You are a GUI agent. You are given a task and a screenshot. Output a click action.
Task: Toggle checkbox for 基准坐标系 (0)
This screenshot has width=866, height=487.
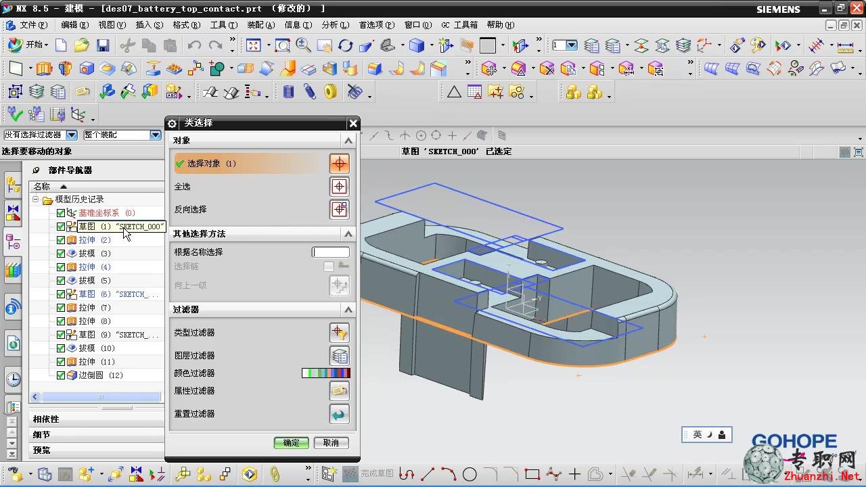[61, 213]
